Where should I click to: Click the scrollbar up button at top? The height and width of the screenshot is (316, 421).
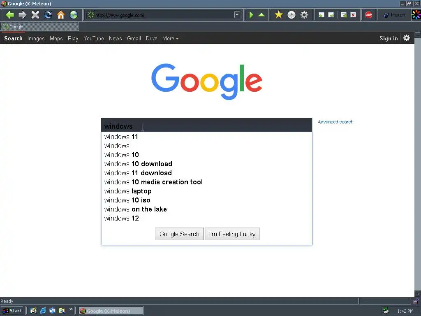418,35
